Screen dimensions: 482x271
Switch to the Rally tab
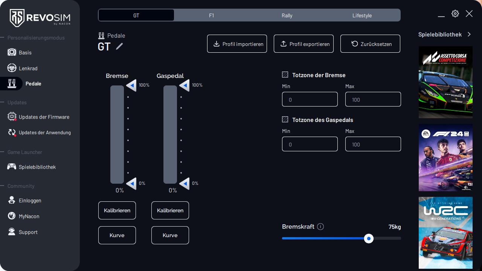pyautogui.click(x=287, y=15)
